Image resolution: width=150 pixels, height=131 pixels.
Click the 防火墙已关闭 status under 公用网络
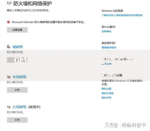15,112
